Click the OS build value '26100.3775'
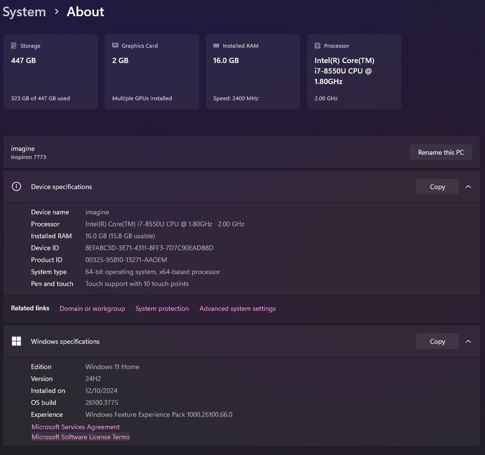The width and height of the screenshot is (485, 455). coord(102,402)
